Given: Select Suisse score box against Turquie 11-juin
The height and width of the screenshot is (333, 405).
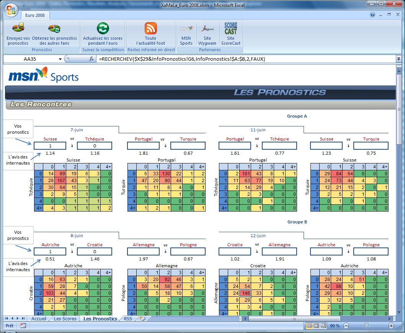Looking at the screenshot, I should click(x=326, y=146).
